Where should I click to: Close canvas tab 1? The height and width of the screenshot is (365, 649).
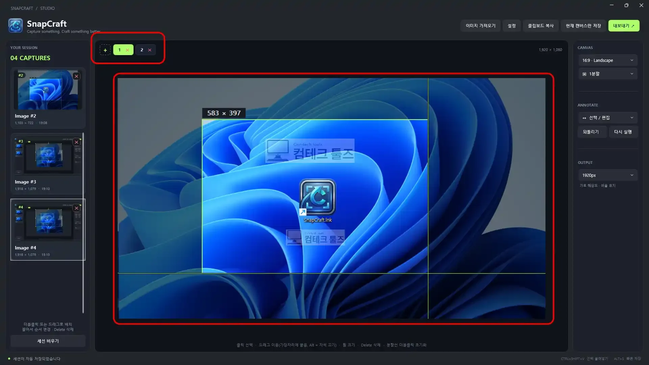(x=127, y=50)
